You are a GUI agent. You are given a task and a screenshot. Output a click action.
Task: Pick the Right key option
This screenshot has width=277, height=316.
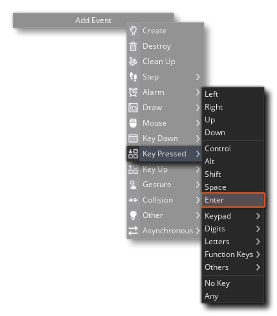(233, 107)
